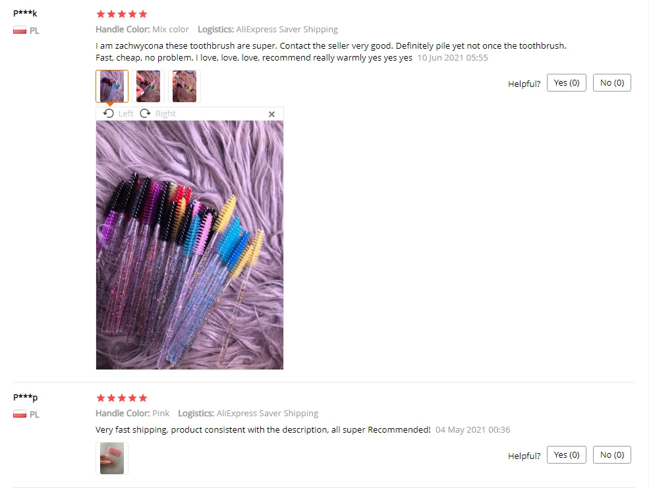Click the five-star rating on P***p's review
The height and width of the screenshot is (488, 649).
122,398
